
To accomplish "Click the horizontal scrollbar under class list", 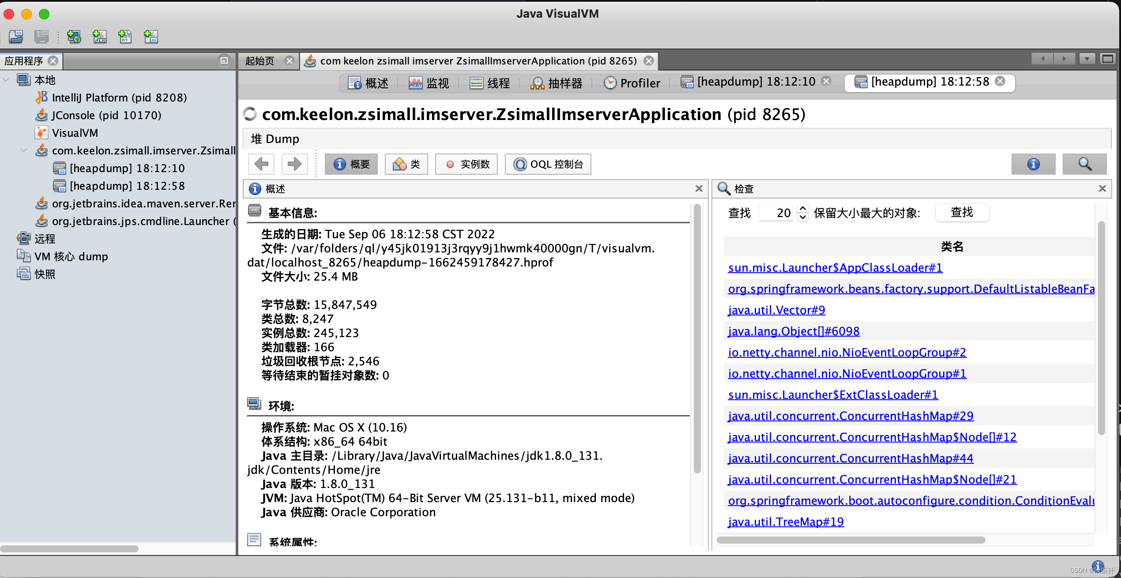I will click(850, 540).
